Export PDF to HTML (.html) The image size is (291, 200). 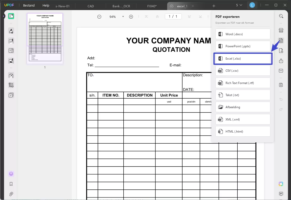point(243,132)
